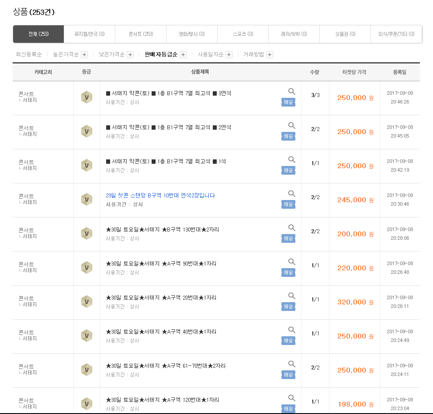Open ★B구역 130번대★2자리 listing title
The image size is (433, 414).
[x=163, y=230]
